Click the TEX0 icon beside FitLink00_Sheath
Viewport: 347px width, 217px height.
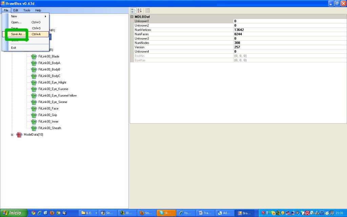(x=34, y=128)
